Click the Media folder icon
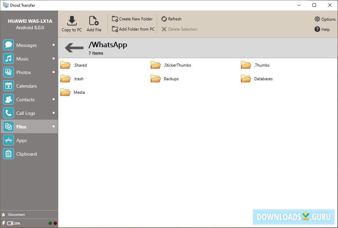Screen dimensions: 338x228 tap(65, 92)
